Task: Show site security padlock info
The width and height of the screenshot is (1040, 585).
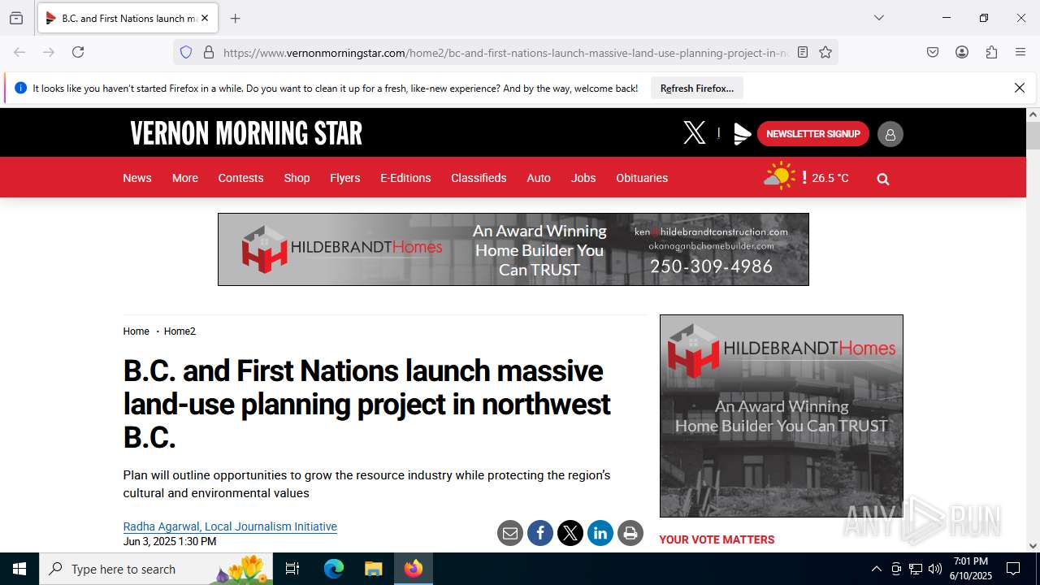Action: (209, 52)
